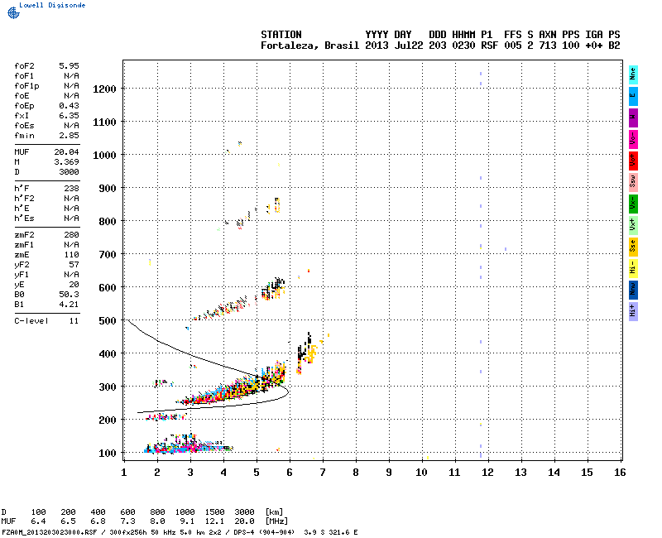Click the 1200 km height axis label

tap(104, 89)
